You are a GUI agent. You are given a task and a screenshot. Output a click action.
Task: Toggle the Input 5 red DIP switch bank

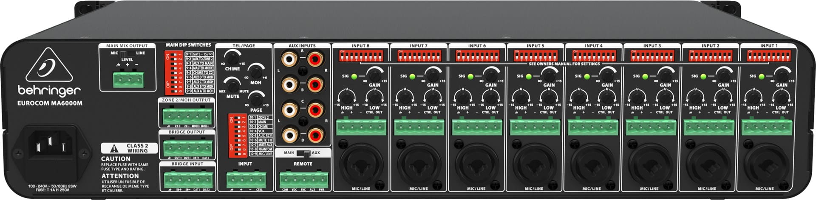[x=535, y=56]
